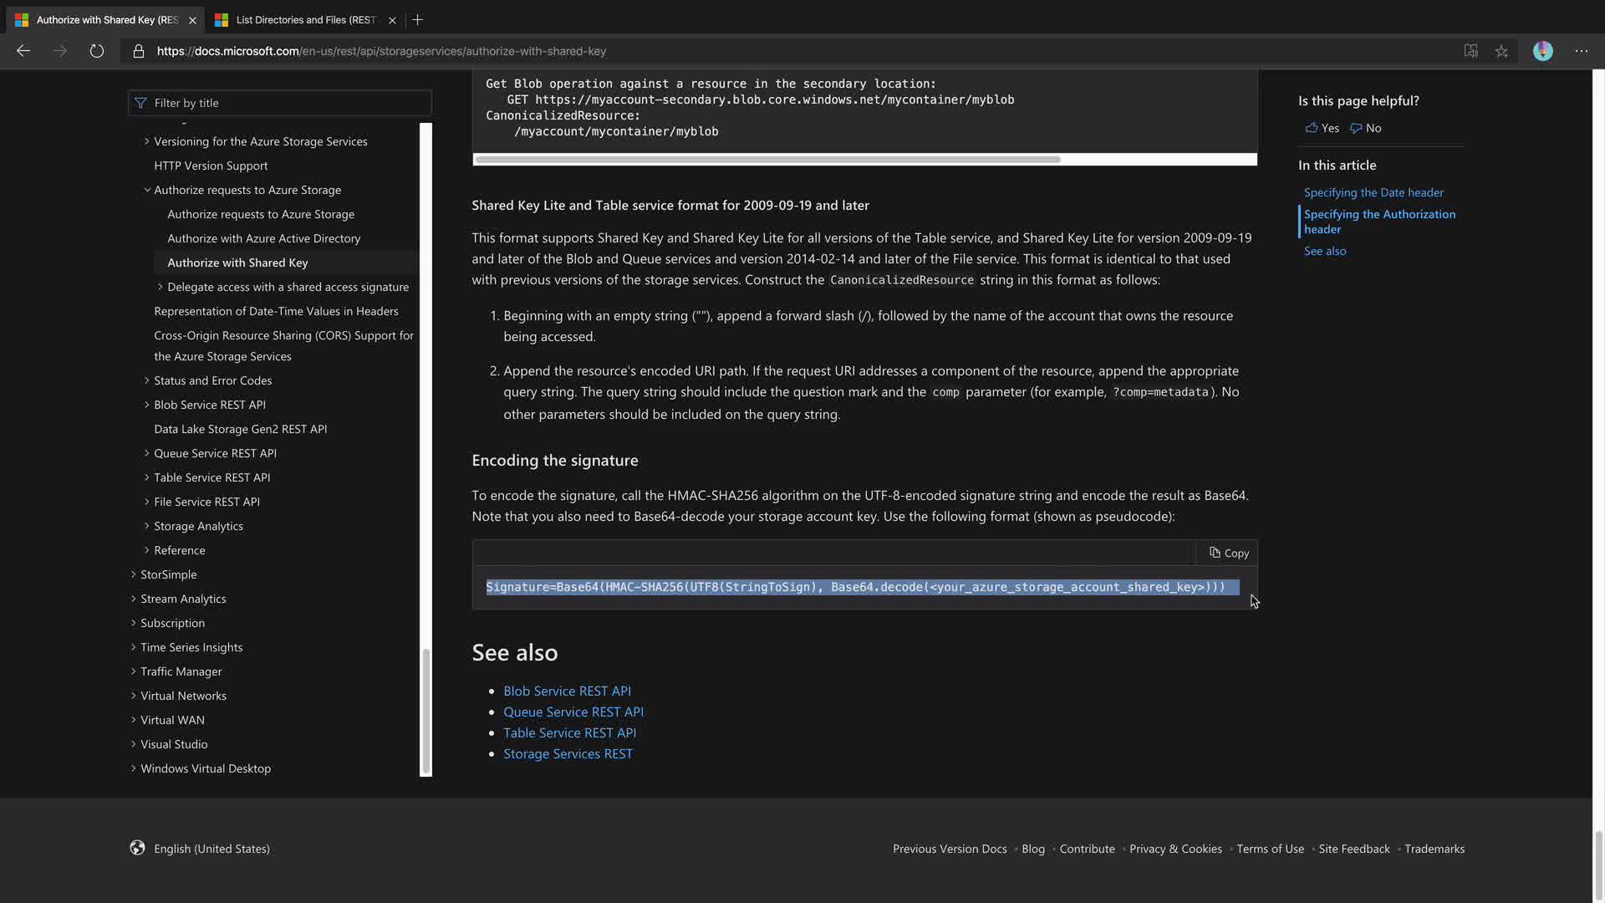Collapse Authorize requests to Azure Storage
The image size is (1605, 903).
[147, 190]
